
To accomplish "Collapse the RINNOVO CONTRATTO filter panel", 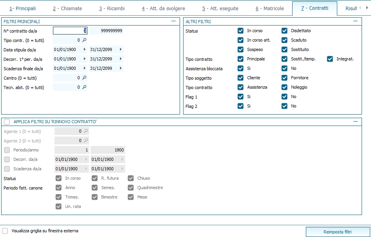I will coord(355,122).
